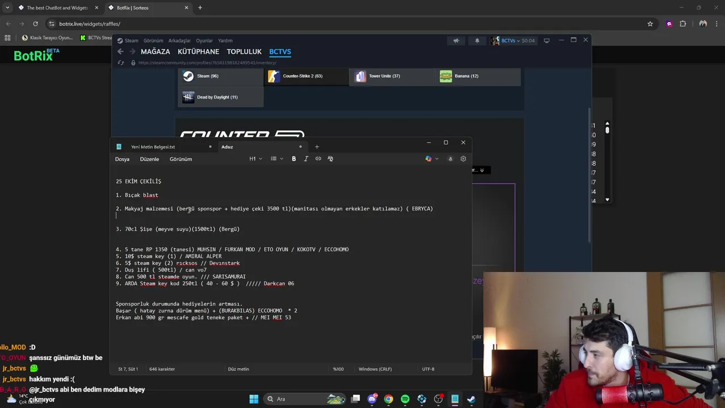
Task: Select the Tower Unite (37) inventory
Action: (x=393, y=76)
